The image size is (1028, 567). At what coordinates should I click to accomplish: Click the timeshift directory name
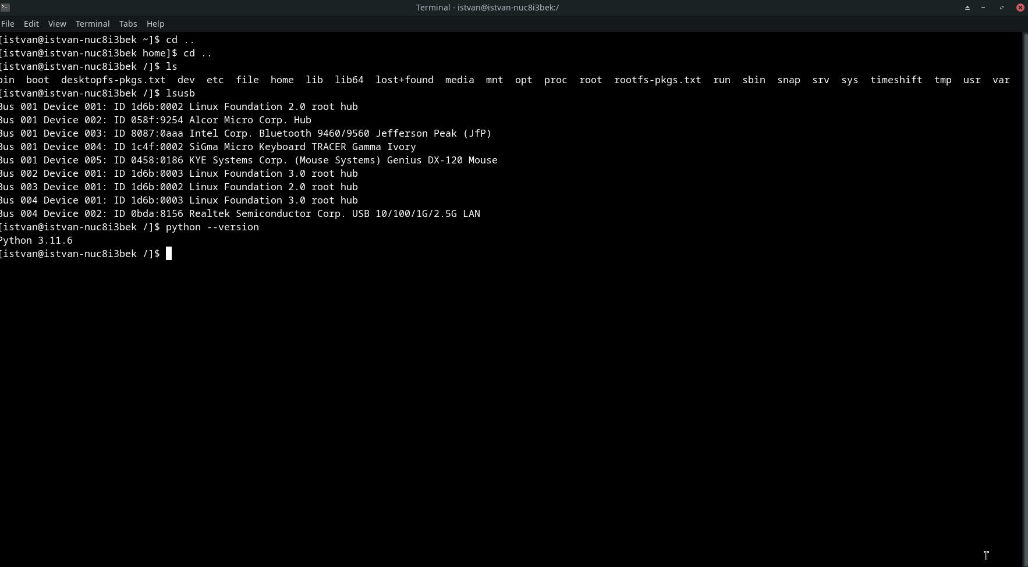896,80
